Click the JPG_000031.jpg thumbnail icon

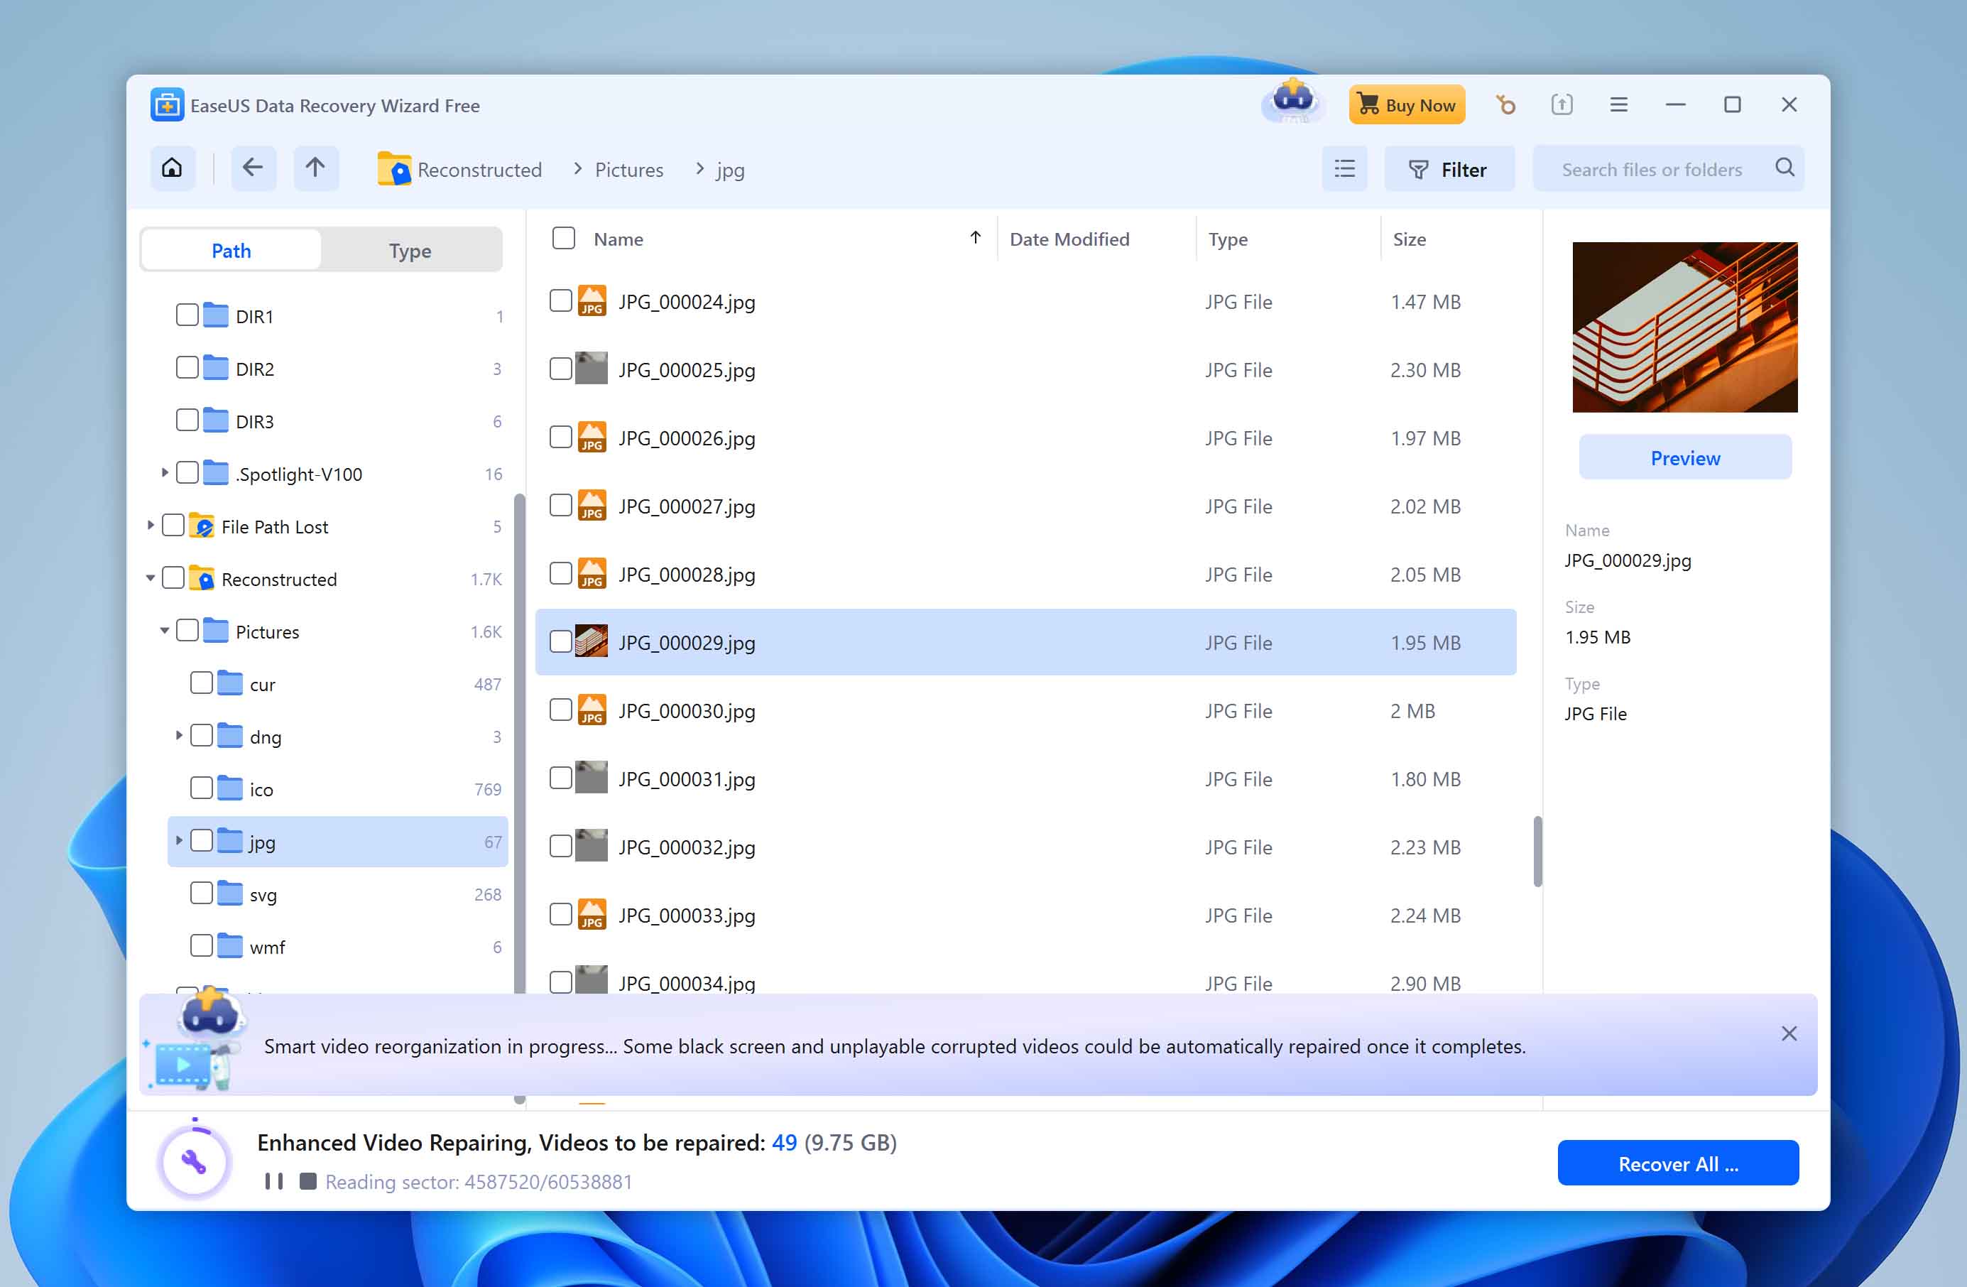592,778
